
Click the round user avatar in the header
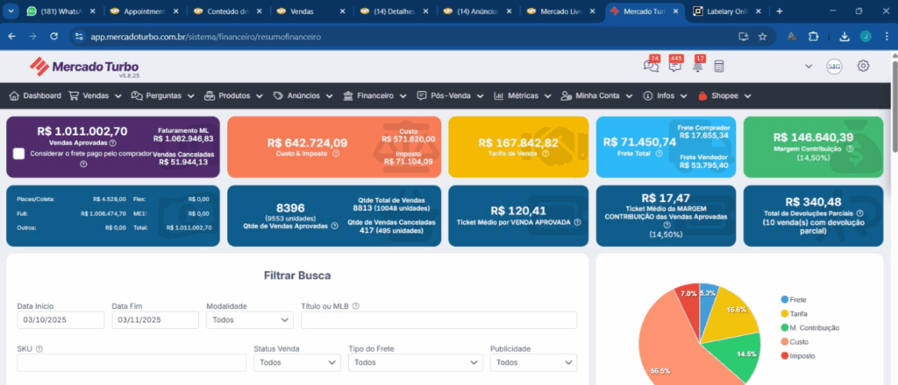click(x=834, y=66)
